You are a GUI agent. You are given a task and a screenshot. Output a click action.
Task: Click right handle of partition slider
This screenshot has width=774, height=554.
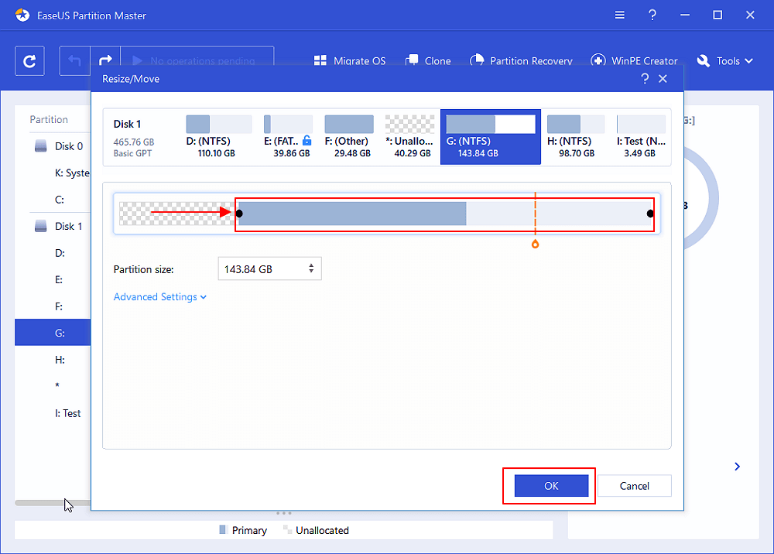(x=650, y=214)
